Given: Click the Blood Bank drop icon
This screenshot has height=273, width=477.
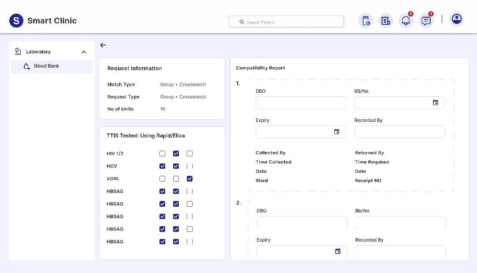Looking at the screenshot, I should 27,66.
